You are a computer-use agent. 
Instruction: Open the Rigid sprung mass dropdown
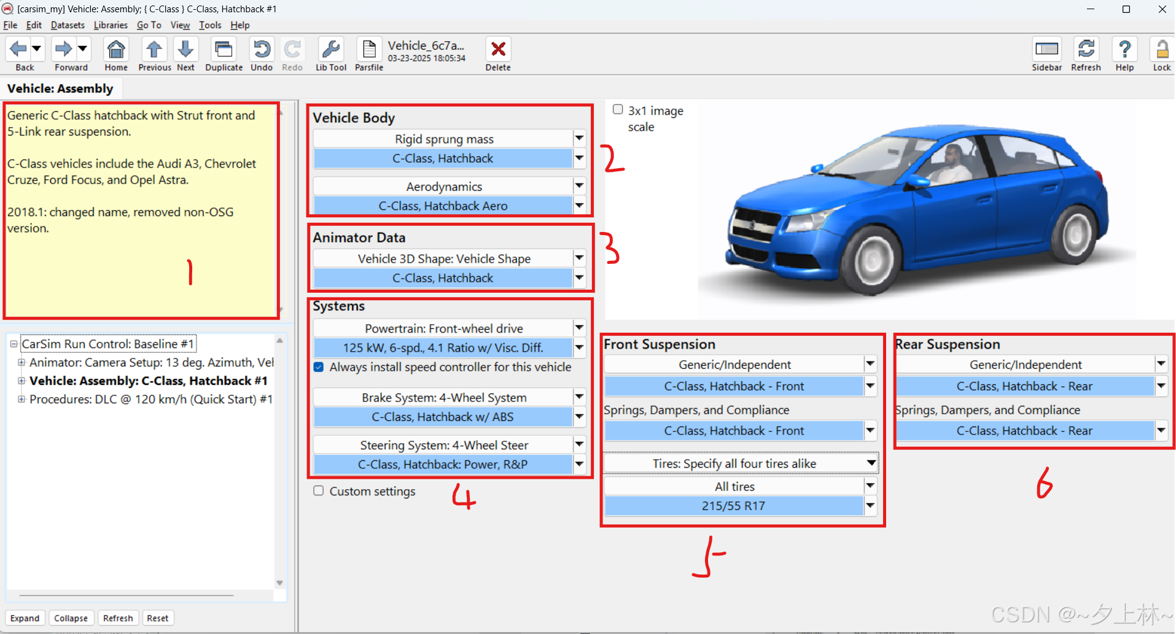click(579, 139)
